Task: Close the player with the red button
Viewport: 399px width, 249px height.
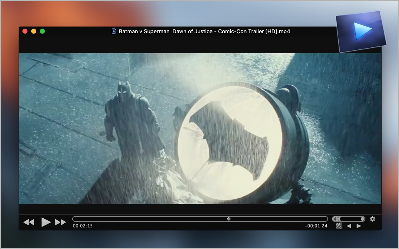Action: coord(25,31)
